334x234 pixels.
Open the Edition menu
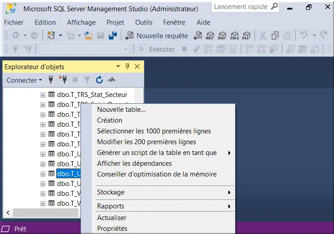(x=45, y=22)
